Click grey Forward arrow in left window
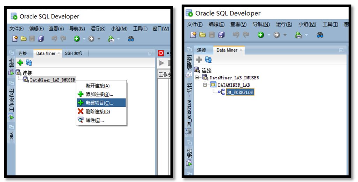Viewport: 358px width, 182px height. (91, 39)
